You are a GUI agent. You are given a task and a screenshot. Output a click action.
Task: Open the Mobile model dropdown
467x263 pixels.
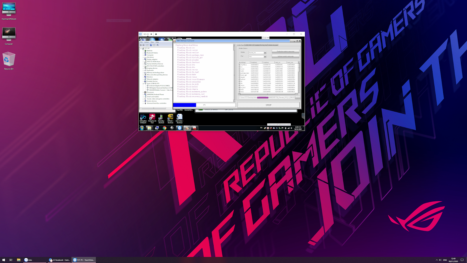265,53
